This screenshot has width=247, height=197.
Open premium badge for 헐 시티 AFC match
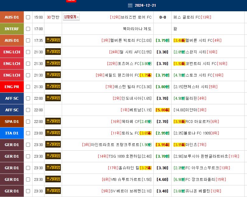[x=53, y=52]
